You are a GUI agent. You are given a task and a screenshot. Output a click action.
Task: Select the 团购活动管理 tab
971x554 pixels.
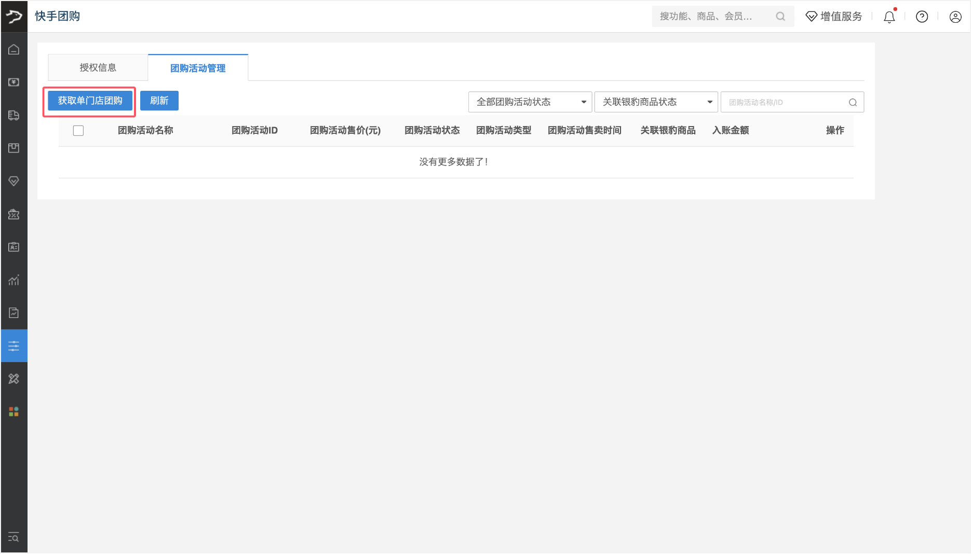coord(198,68)
